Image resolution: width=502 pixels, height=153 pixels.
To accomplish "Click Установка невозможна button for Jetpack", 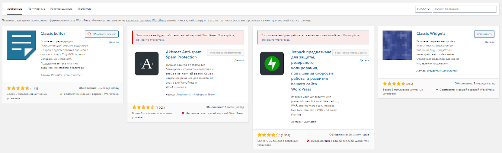I will [x=350, y=53].
